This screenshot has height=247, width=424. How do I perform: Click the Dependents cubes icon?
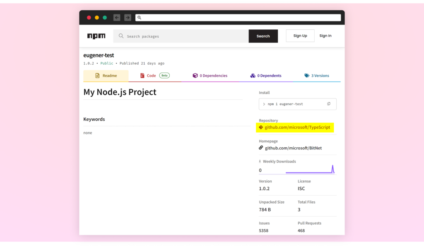pos(253,76)
